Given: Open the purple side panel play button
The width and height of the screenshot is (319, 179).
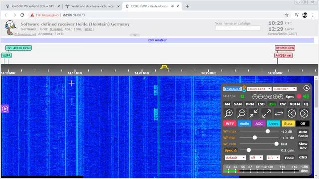Looking at the screenshot, I should tap(5, 109).
